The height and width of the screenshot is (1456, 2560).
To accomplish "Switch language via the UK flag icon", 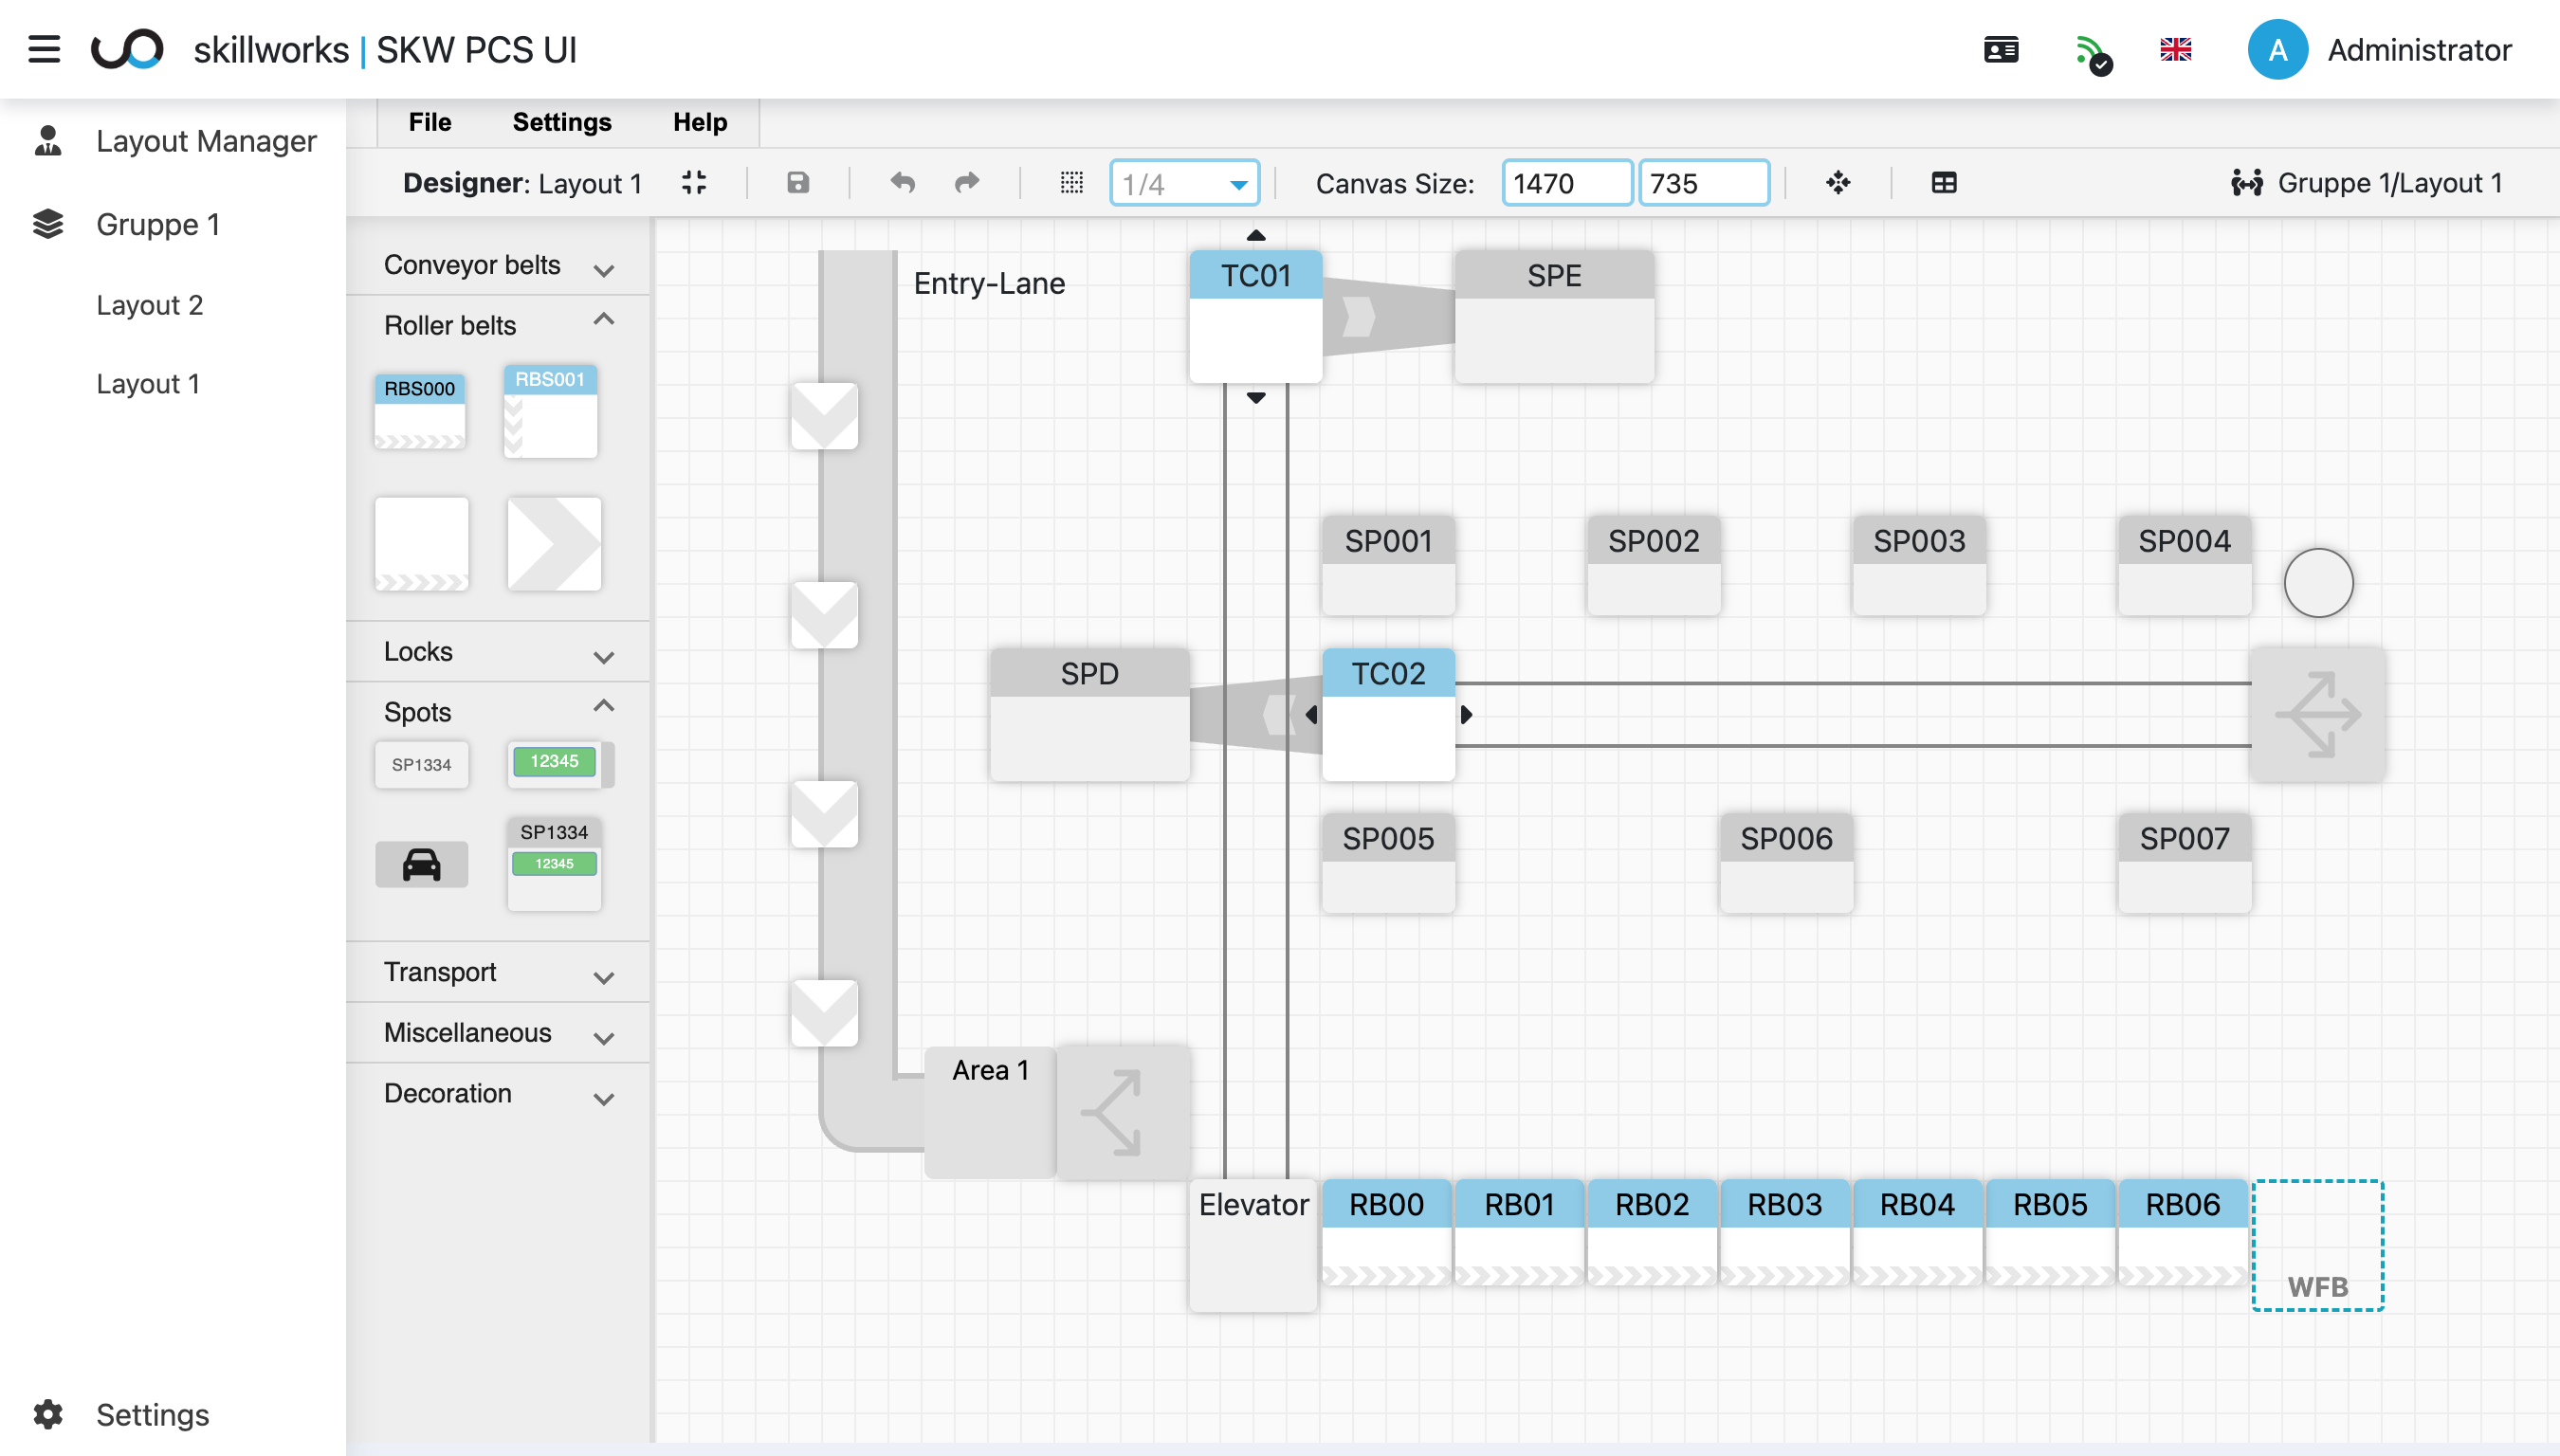I will coord(2176,48).
